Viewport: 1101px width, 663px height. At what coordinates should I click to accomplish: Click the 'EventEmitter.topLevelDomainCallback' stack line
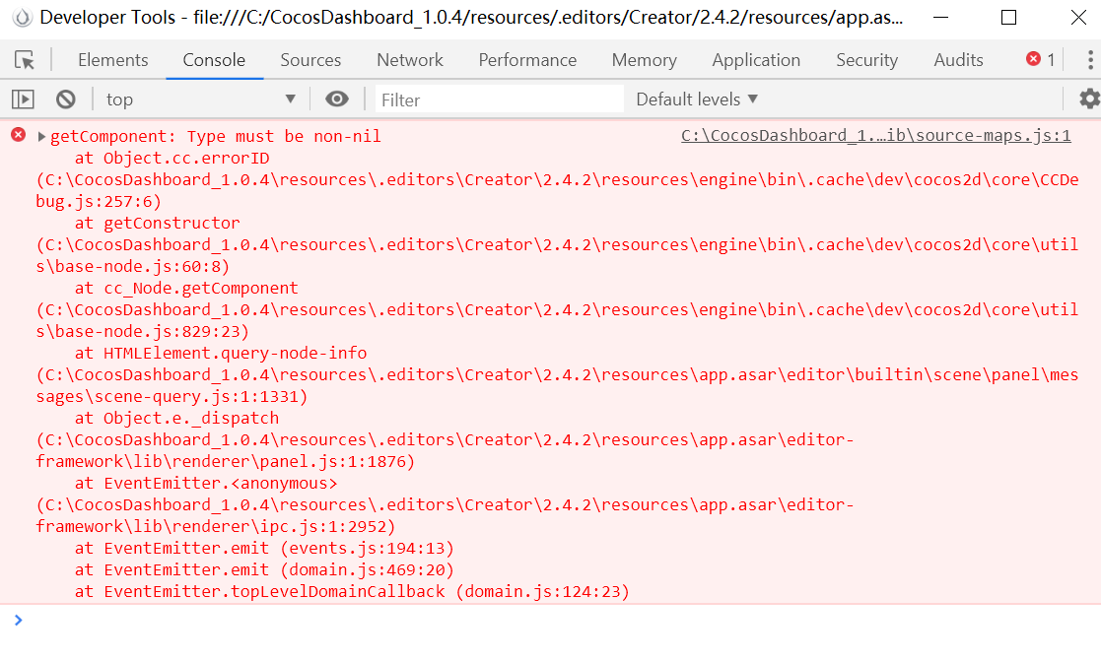click(x=352, y=591)
